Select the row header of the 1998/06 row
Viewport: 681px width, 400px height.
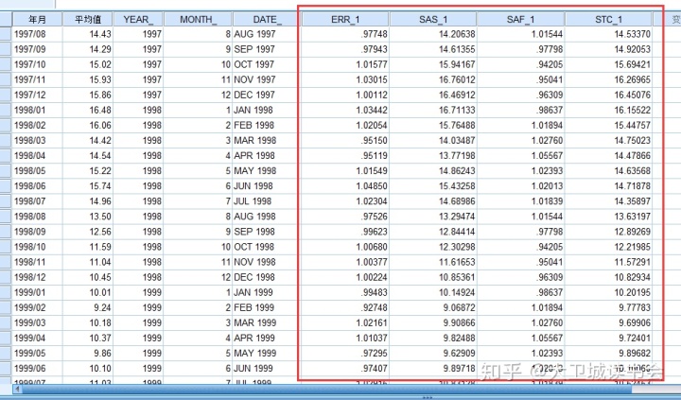(x=6, y=186)
